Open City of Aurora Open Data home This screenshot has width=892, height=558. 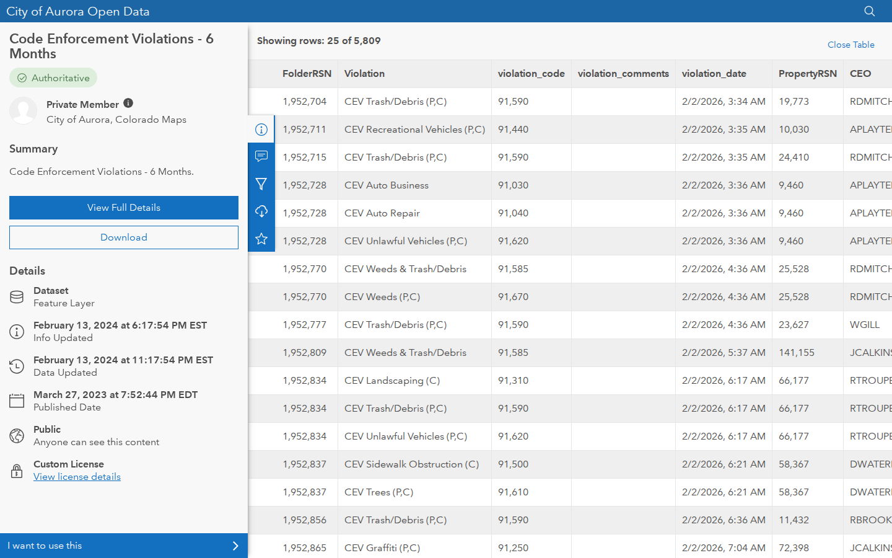pos(78,11)
